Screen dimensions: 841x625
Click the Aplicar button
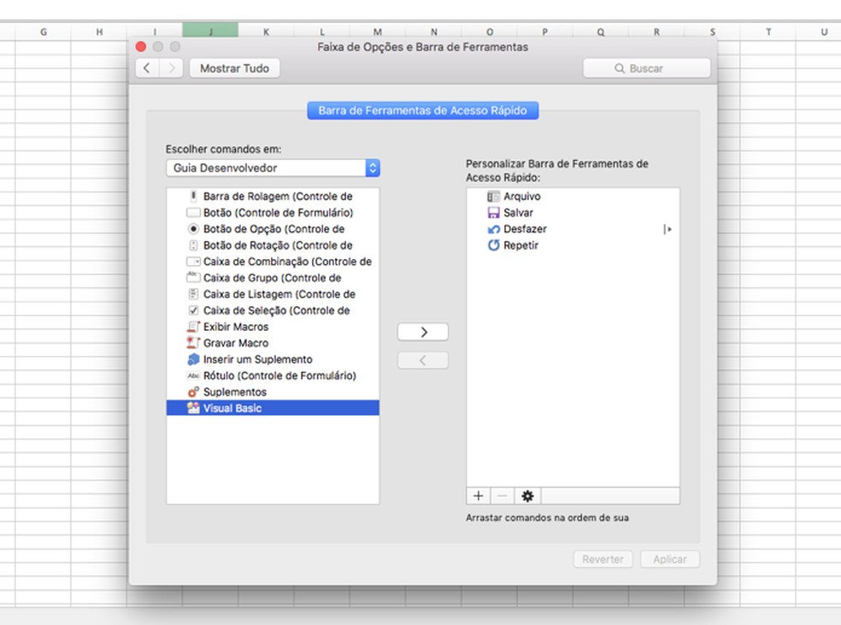pos(670,559)
